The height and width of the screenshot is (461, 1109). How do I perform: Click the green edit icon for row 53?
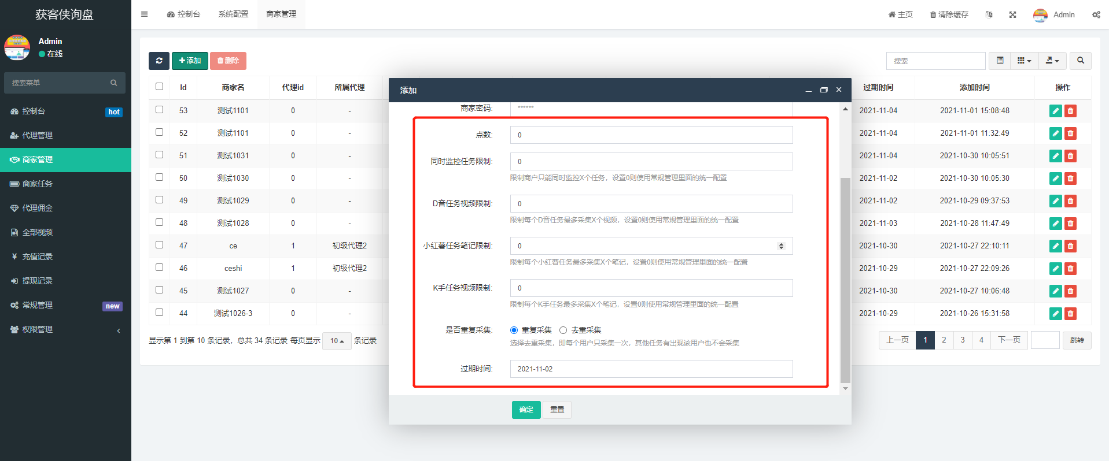1055,111
